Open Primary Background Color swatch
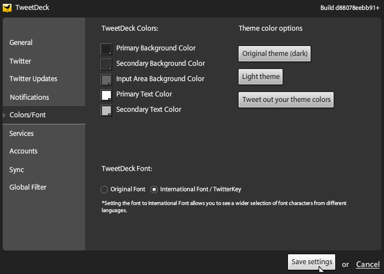 [x=106, y=49]
